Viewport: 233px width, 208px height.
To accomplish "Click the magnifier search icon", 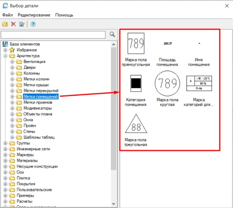I will pyautogui.click(x=112, y=34).
